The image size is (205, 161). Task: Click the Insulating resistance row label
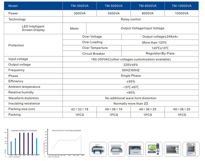pos(24,104)
